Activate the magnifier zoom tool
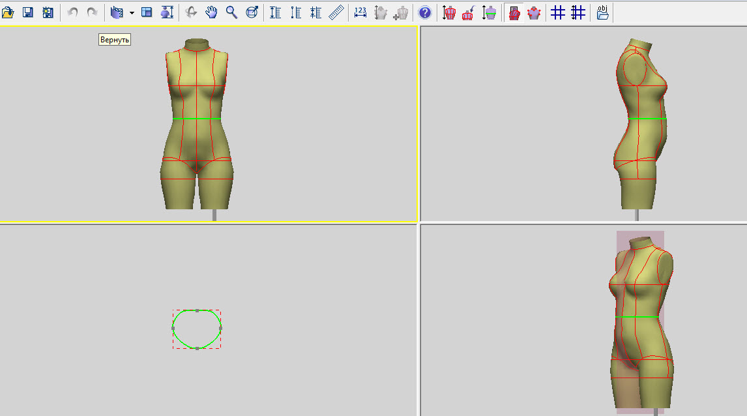 pos(231,12)
